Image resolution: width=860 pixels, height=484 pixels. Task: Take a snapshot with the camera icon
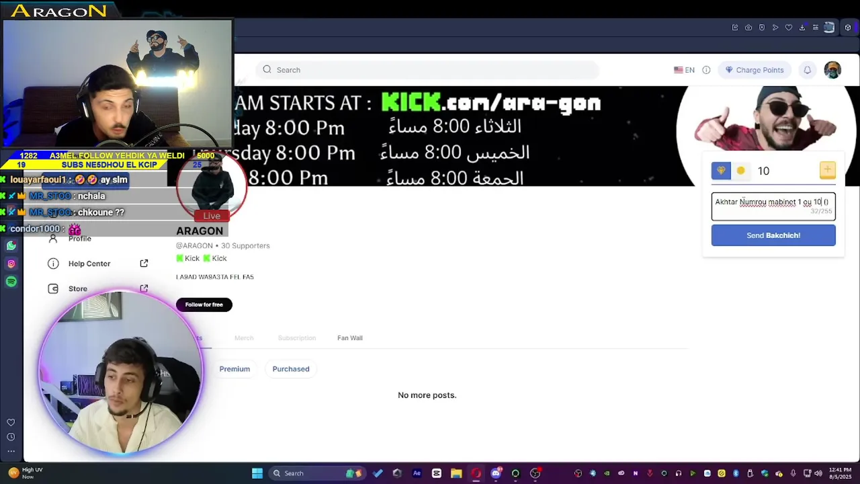click(x=748, y=28)
